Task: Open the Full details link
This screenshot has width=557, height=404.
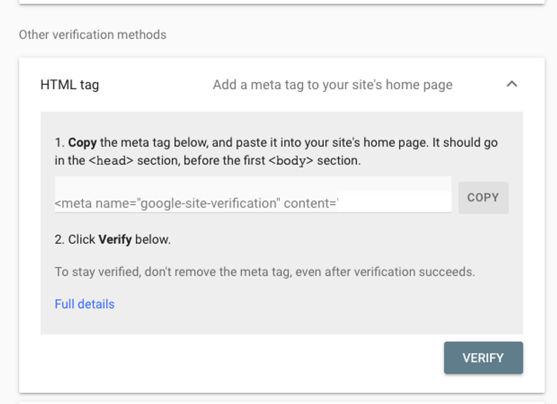Action: pos(85,304)
